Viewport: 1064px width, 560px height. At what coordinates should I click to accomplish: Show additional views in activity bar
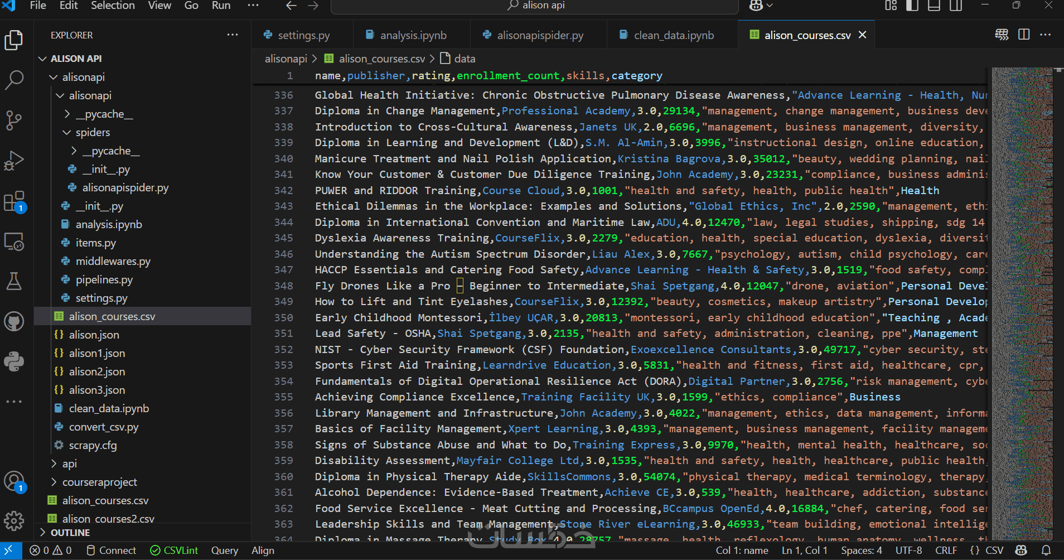(14, 402)
